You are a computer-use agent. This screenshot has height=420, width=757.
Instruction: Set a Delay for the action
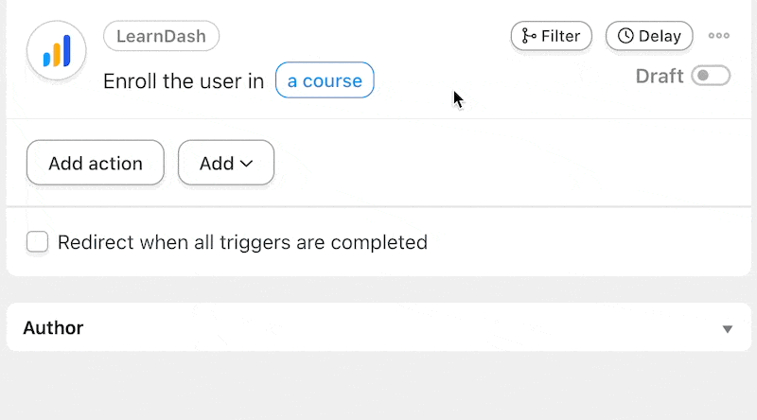pyautogui.click(x=649, y=36)
